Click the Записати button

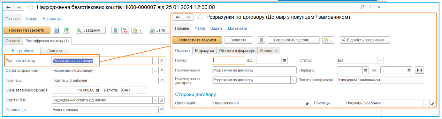tap(239, 40)
